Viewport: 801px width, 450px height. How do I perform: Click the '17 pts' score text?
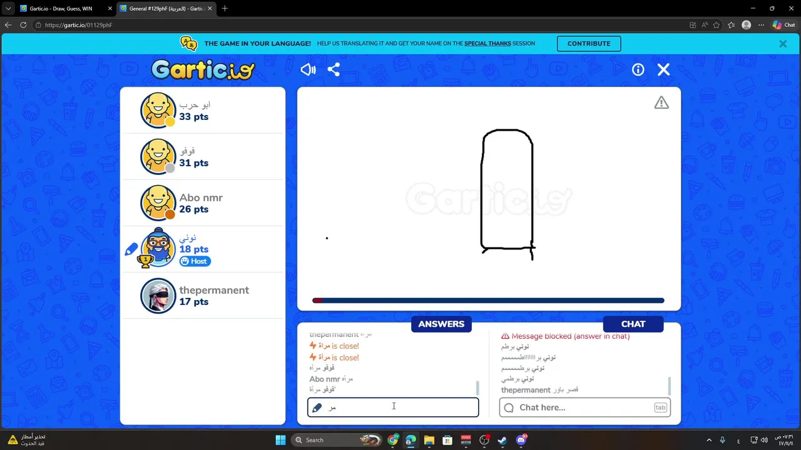pyautogui.click(x=194, y=302)
